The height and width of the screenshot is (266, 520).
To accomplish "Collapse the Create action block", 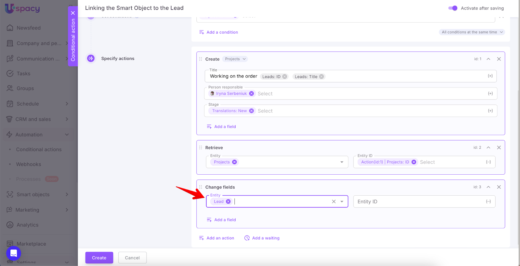I will (488, 59).
